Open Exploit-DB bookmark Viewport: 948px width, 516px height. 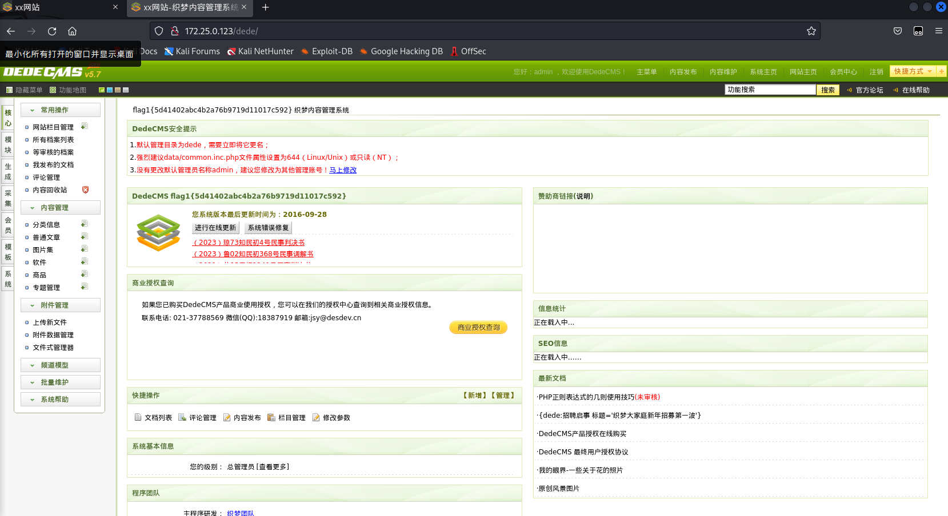pos(327,51)
